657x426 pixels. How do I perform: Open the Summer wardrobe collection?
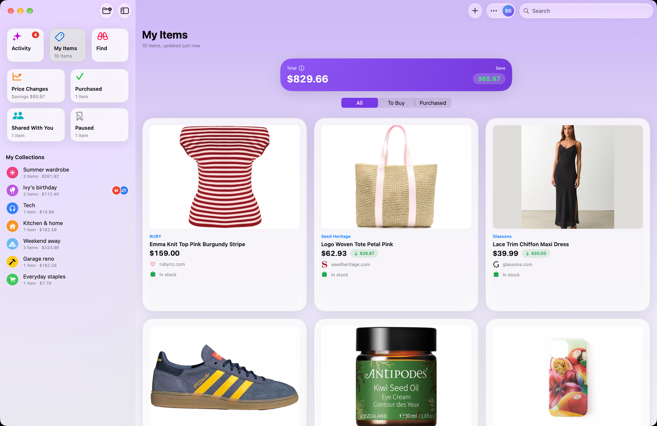coord(68,173)
